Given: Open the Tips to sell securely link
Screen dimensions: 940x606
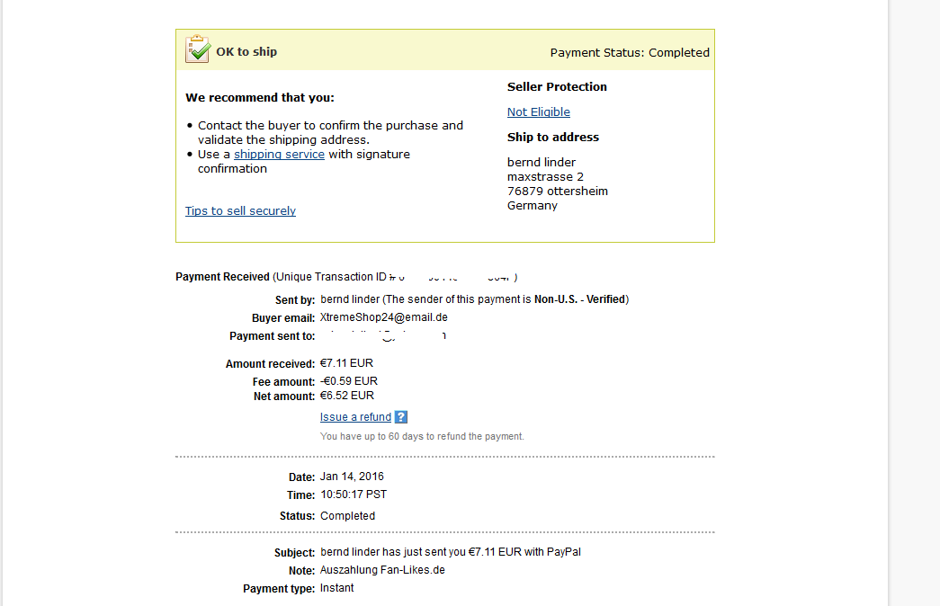Looking at the screenshot, I should pyautogui.click(x=240, y=211).
